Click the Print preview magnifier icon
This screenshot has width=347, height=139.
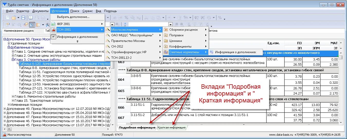37,18
